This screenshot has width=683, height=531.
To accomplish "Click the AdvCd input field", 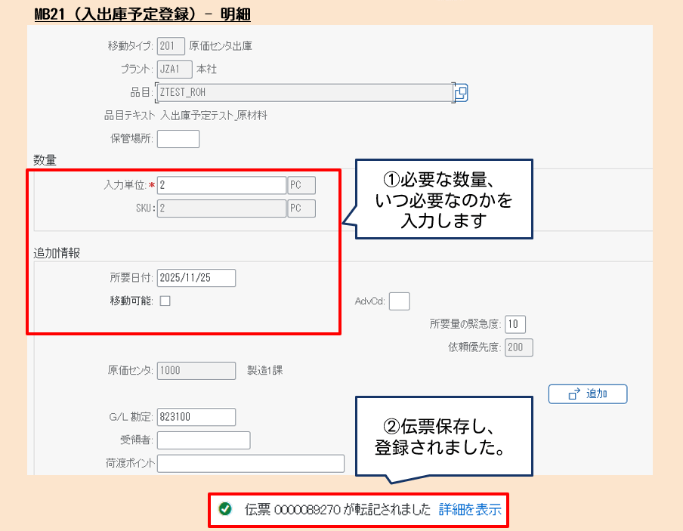I will coord(399,301).
